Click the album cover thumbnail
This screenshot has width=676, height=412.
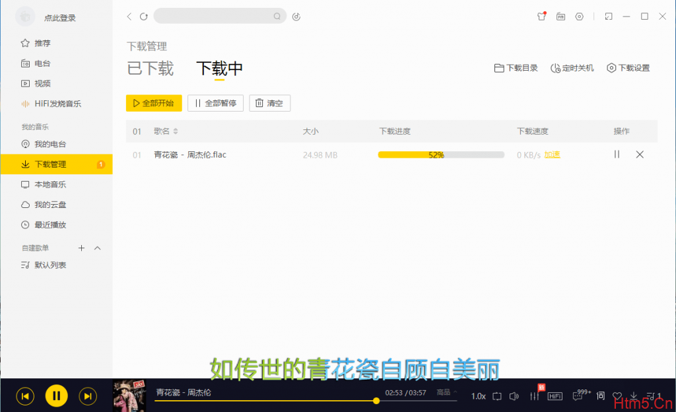(x=129, y=395)
